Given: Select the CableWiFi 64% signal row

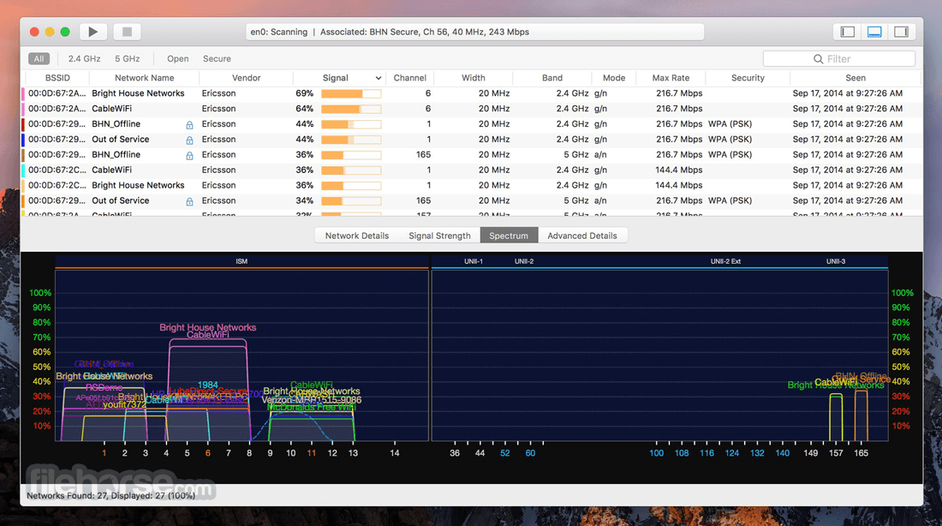Looking at the screenshot, I should tap(472, 109).
